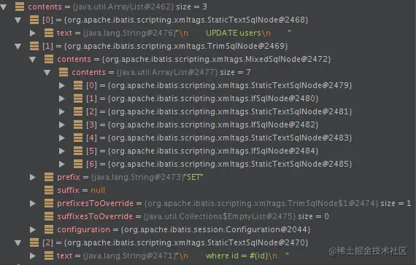Select the StaticTextSqlNode@2470 row
Image resolution: width=416 pixels, height=265 pixels.
tap(161, 242)
